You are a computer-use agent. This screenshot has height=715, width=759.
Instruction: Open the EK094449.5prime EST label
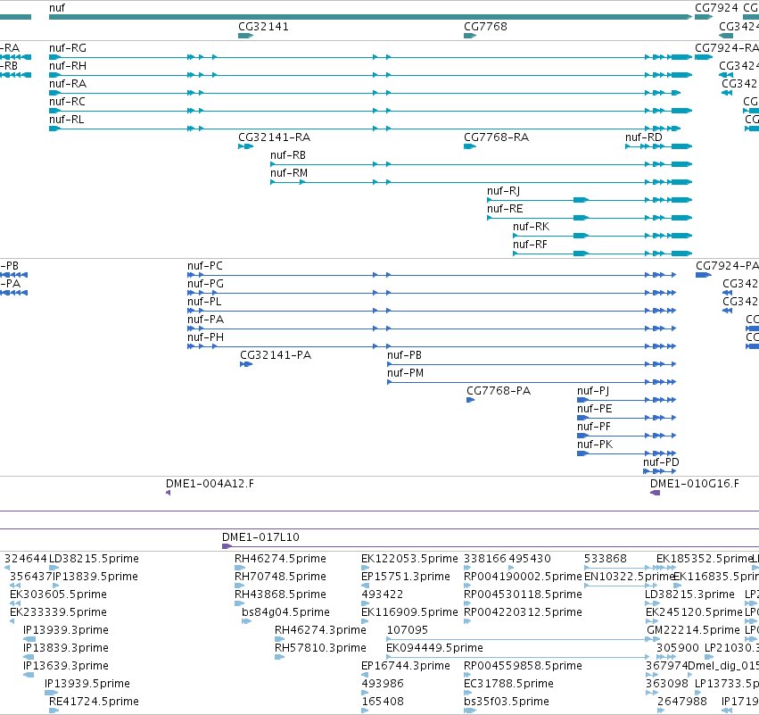(x=434, y=648)
